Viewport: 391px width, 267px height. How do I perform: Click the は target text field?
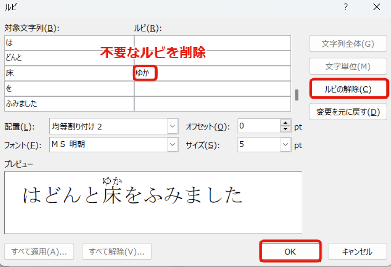[x=69, y=43]
